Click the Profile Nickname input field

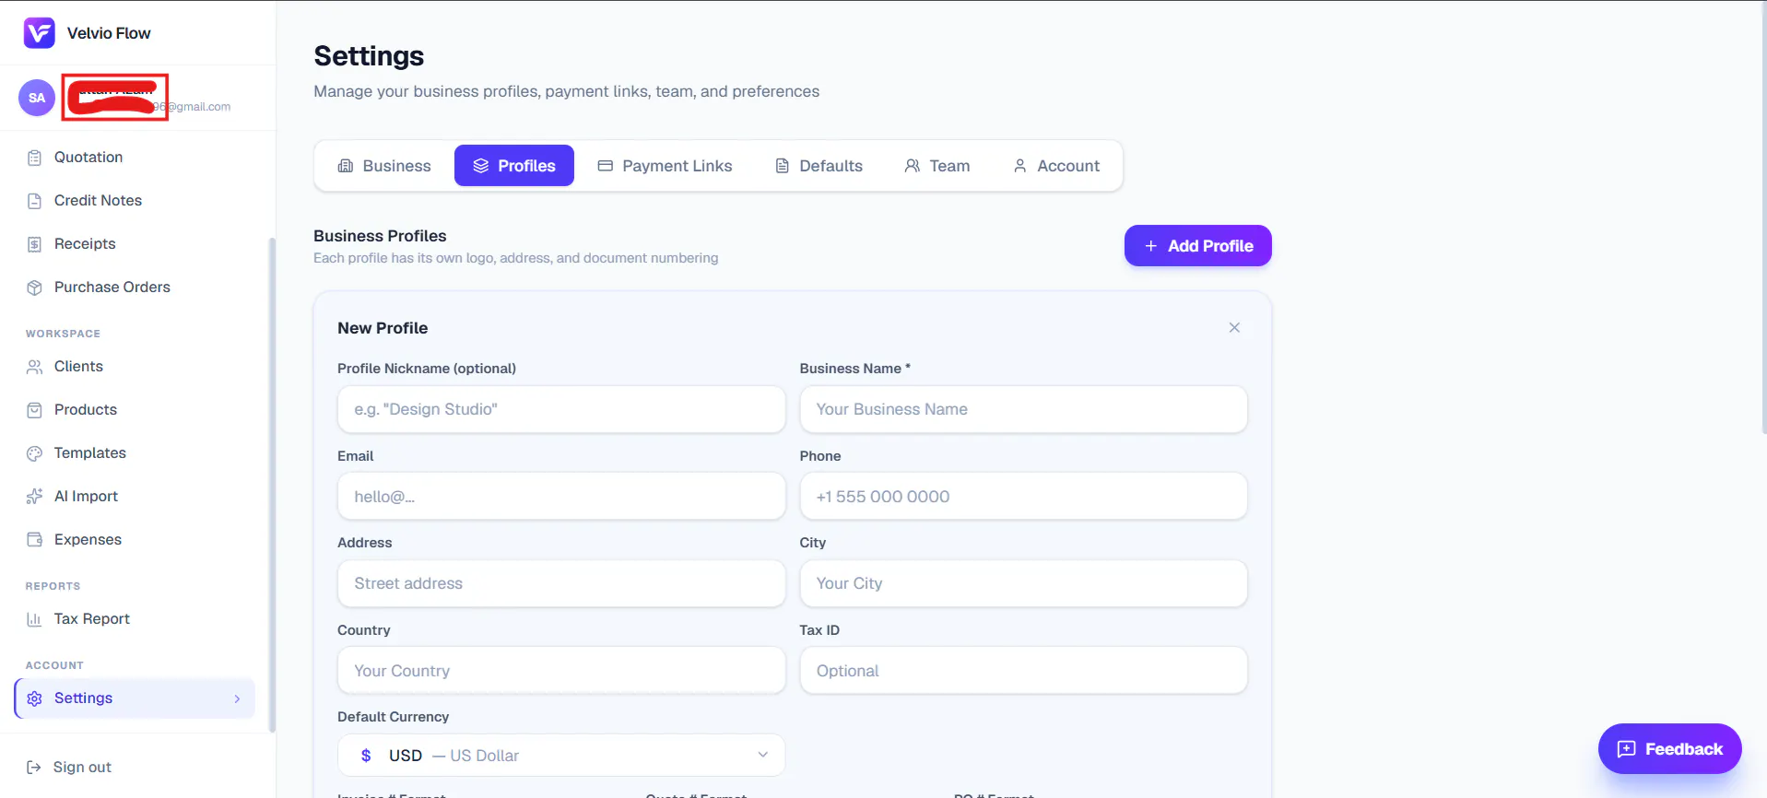pos(561,409)
